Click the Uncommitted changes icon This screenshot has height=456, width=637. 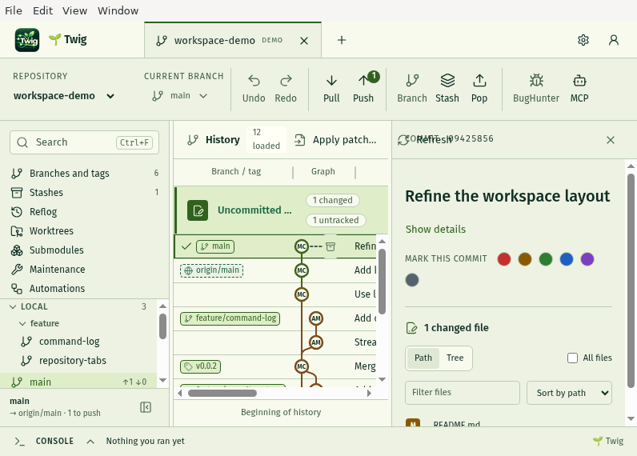(198, 210)
